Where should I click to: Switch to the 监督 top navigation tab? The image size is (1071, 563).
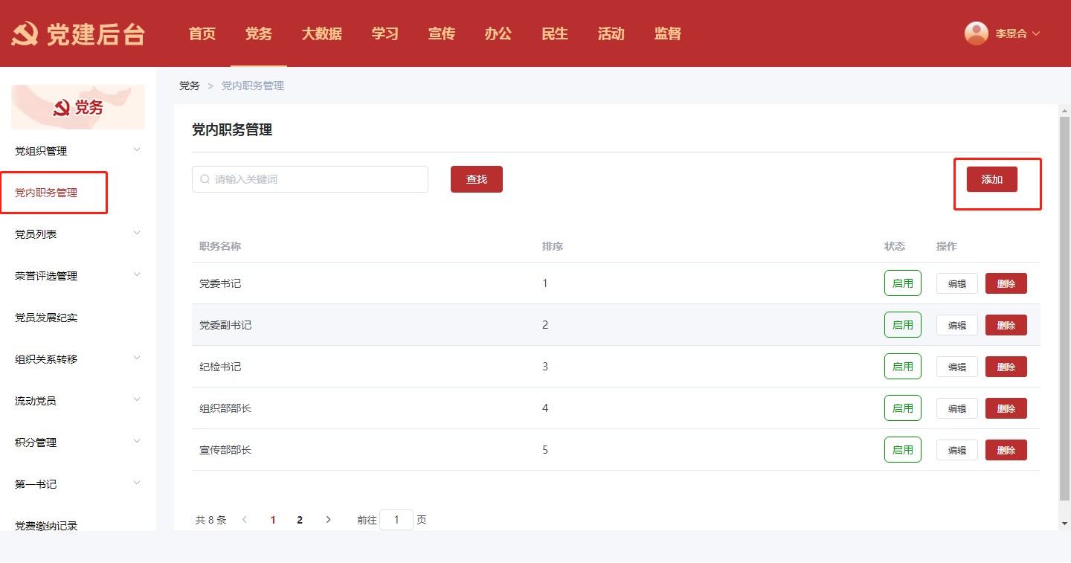(x=667, y=33)
